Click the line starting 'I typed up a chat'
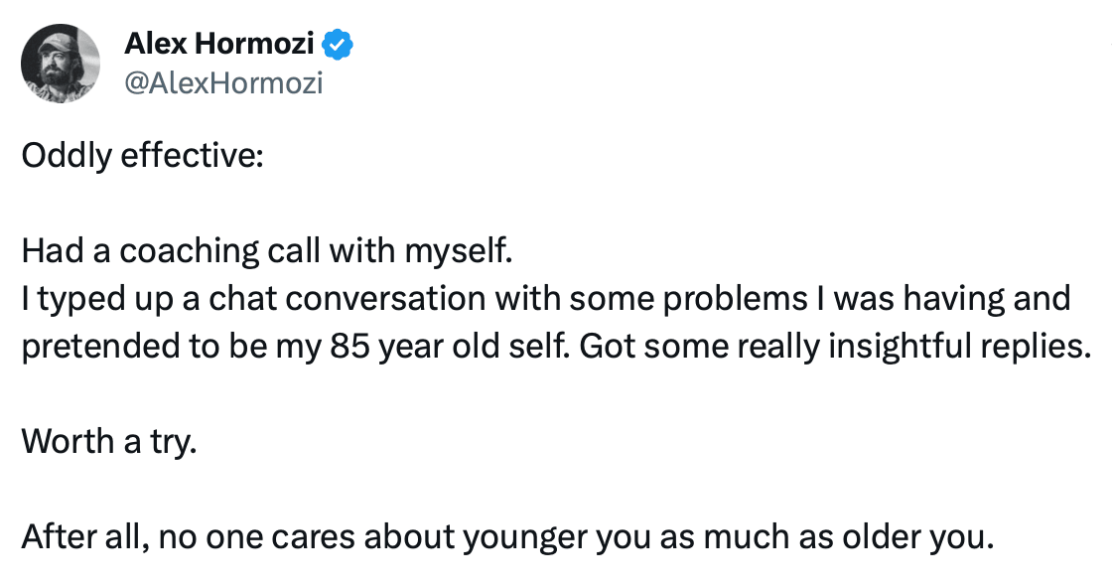This screenshot has width=1112, height=586. pyautogui.click(x=545, y=298)
